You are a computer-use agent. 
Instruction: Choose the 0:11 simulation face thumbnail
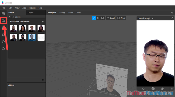(x=23, y=28)
